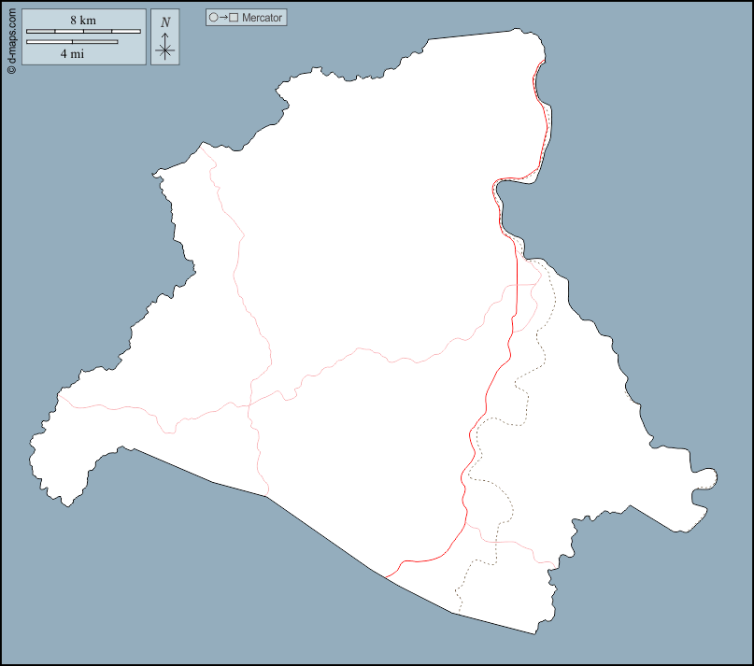Click the junction of the pink roads in the southwest
This screenshot has width=754, height=666.
[249, 405]
